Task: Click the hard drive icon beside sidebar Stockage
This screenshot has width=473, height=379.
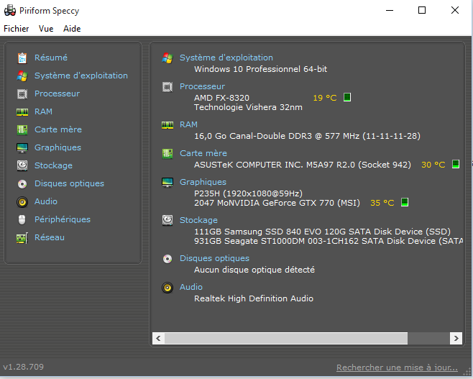Action: [22, 165]
